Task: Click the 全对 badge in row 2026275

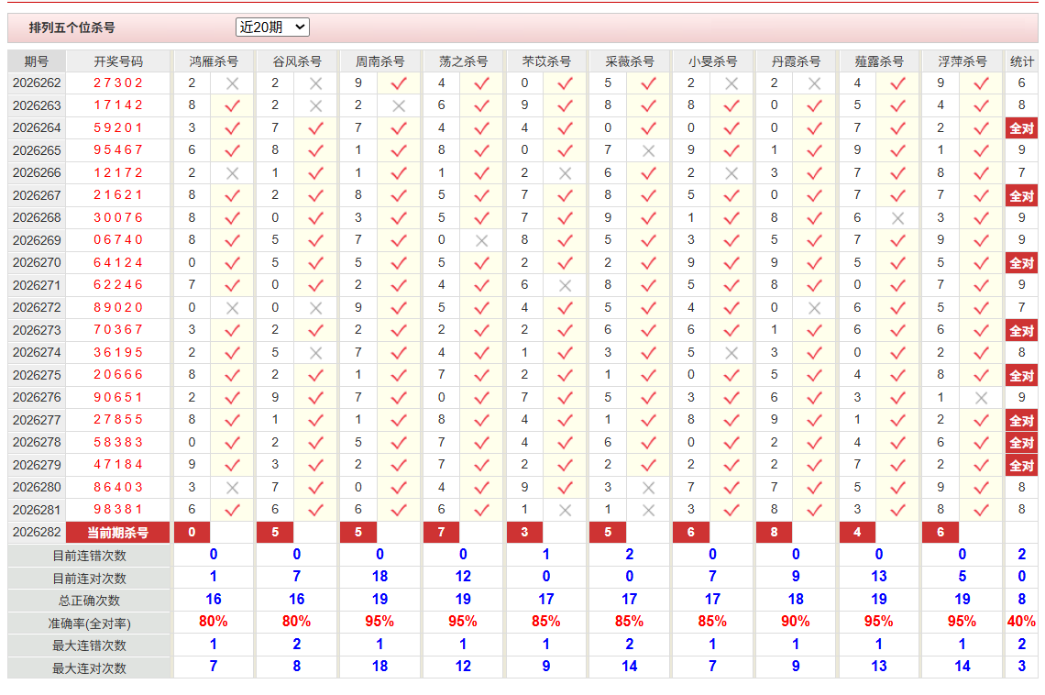Action: pos(1022,376)
